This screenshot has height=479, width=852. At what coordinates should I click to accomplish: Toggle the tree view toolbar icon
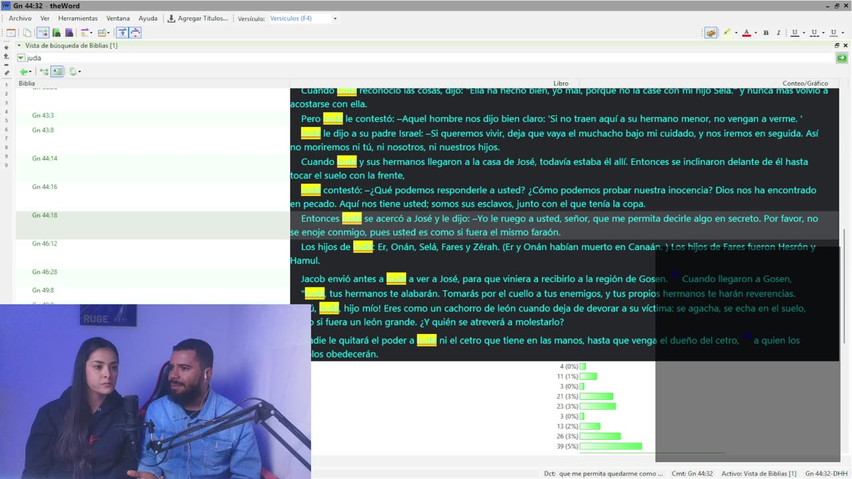click(43, 33)
